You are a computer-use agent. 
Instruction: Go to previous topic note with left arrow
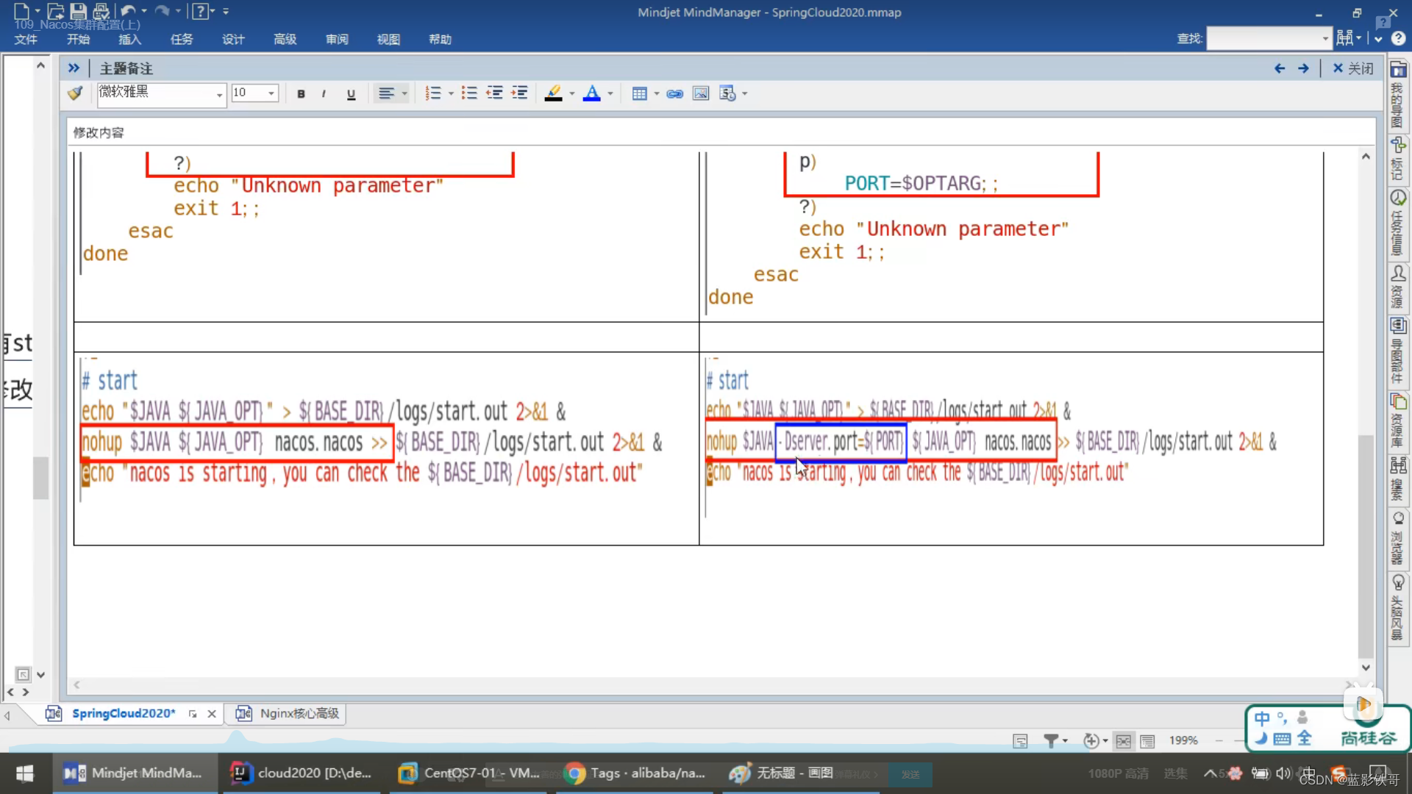[x=1280, y=68]
